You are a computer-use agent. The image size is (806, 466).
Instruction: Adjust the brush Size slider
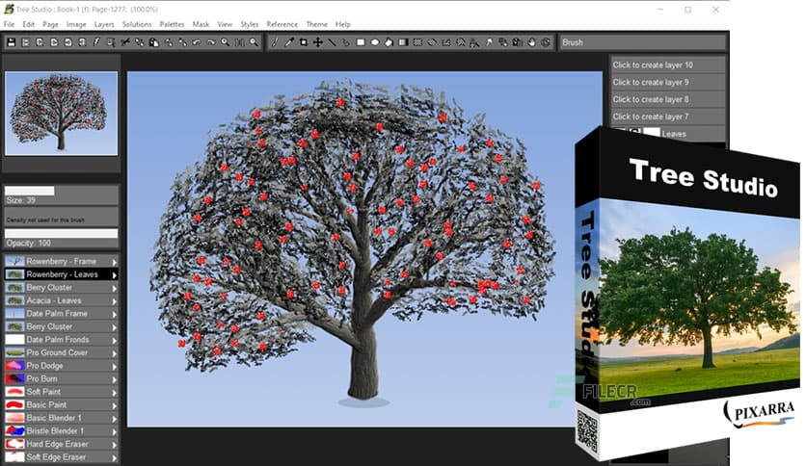(x=61, y=191)
